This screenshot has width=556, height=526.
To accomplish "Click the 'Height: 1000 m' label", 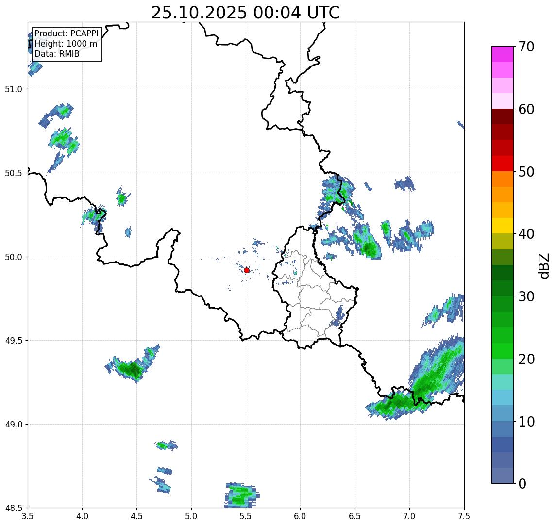I will 66,44.
